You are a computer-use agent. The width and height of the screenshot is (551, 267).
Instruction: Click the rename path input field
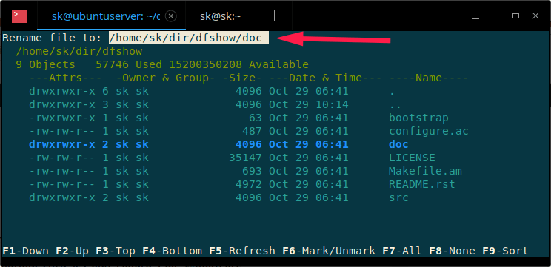[189, 38]
